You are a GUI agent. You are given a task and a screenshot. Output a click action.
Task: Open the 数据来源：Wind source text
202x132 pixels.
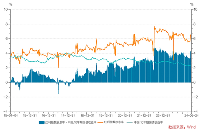(182, 127)
